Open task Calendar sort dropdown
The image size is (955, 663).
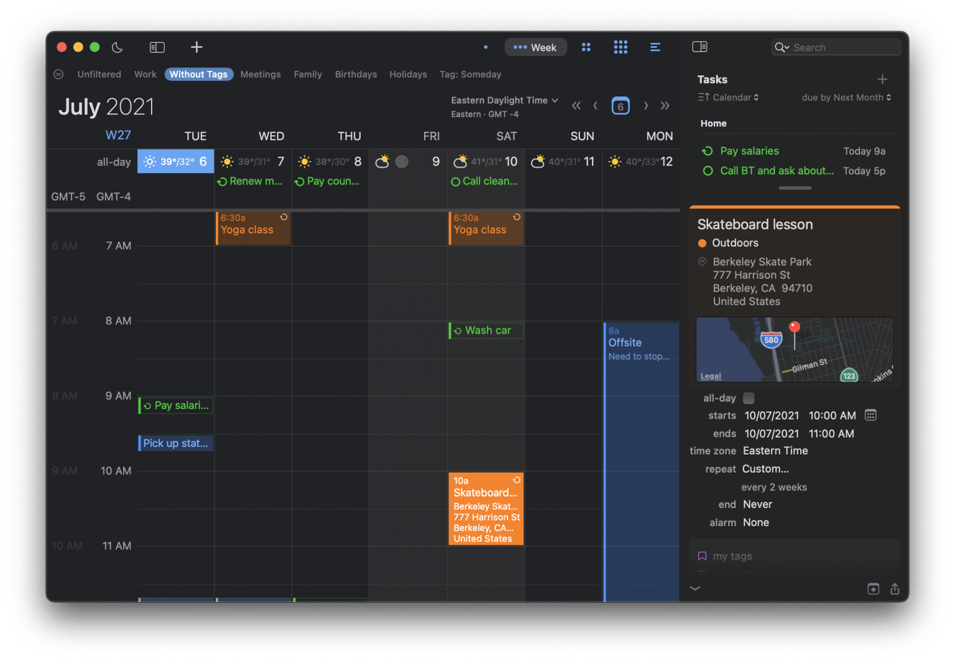pos(729,98)
